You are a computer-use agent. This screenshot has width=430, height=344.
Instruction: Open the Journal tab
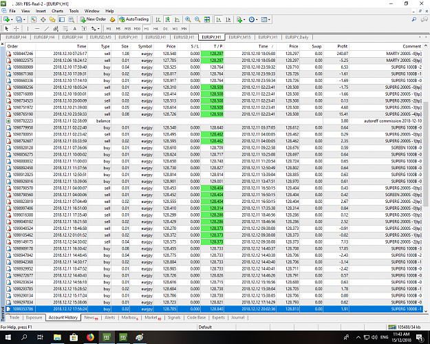click(x=237, y=317)
